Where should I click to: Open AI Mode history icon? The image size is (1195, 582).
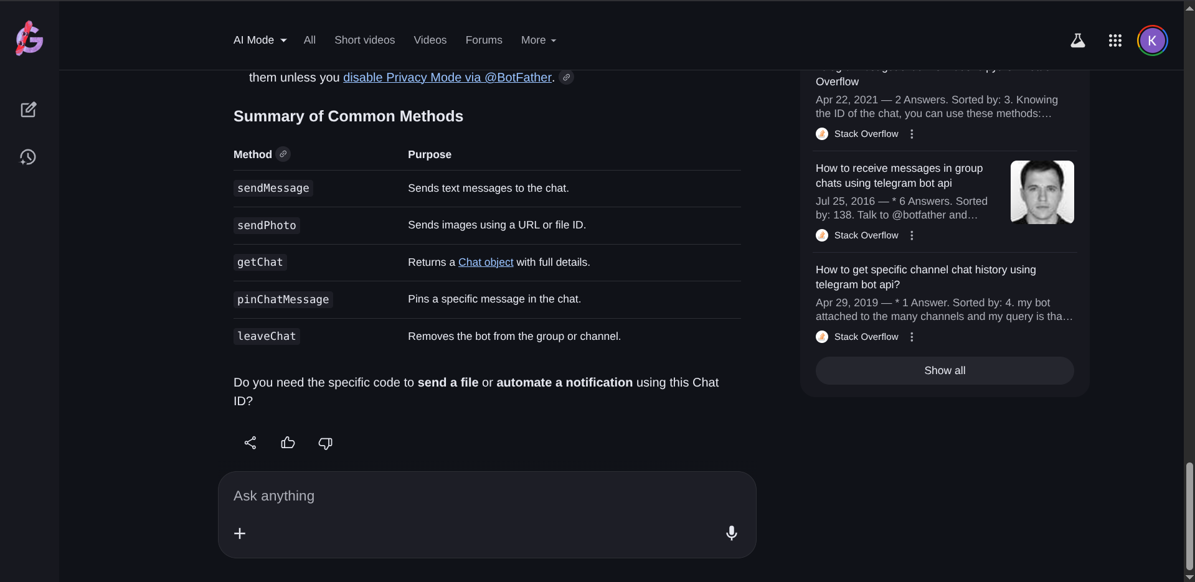pyautogui.click(x=28, y=157)
